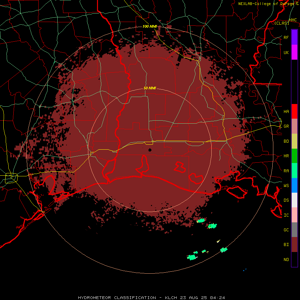Click the BI legend label
Viewport: 300px width, 300px height.
coord(286,245)
